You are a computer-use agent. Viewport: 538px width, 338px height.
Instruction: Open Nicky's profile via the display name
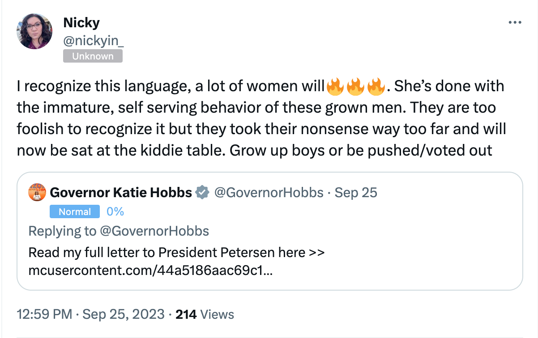(81, 22)
